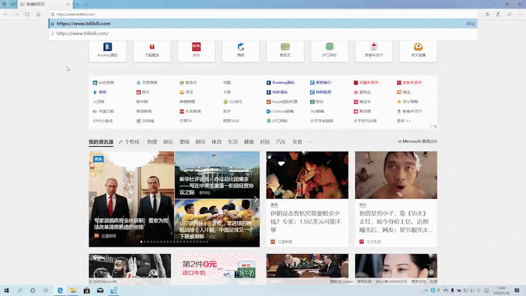The width and height of the screenshot is (526, 296).
Task: Open the Share icon in the Edge toolbar
Action: pyautogui.click(x=509, y=14)
